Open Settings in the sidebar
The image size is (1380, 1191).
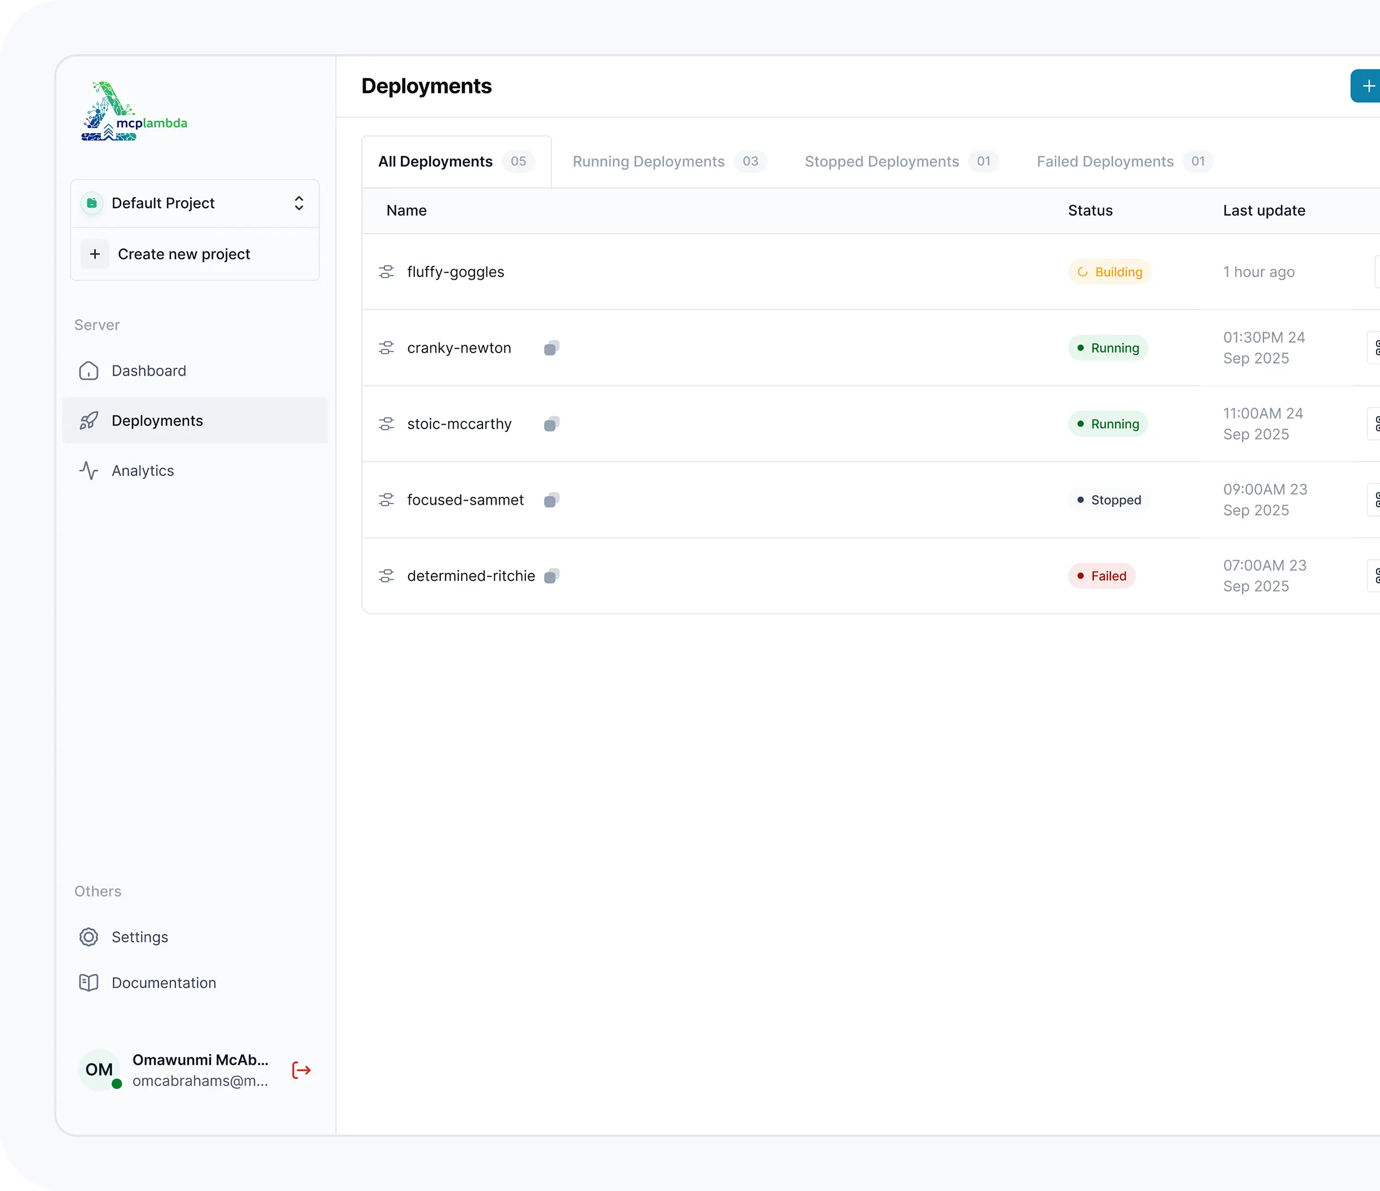tap(140, 937)
